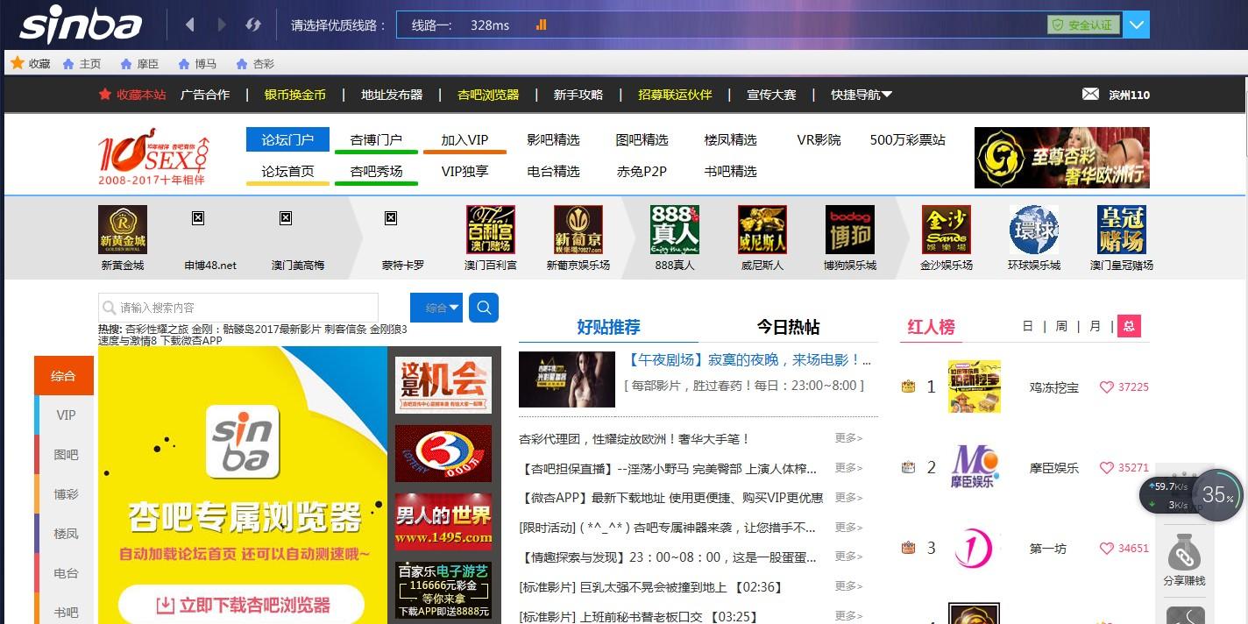Viewport: 1248px width, 624px height.
Task: Click the 这是机会 ad thumbnail
Action: [443, 384]
